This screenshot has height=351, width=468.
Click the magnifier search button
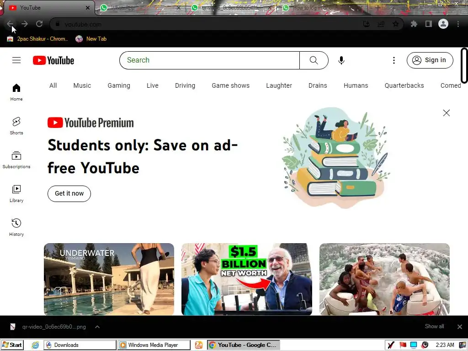[x=314, y=60]
